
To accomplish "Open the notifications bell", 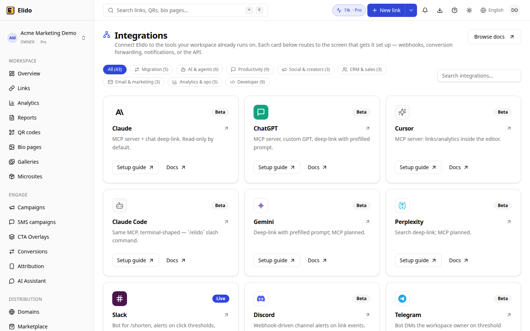I will (425, 10).
